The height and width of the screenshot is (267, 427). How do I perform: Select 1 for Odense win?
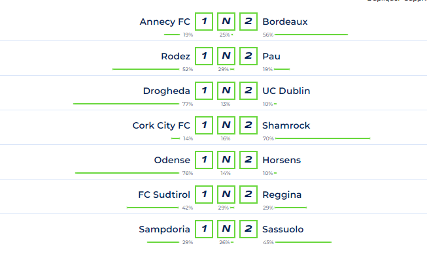[x=204, y=160]
